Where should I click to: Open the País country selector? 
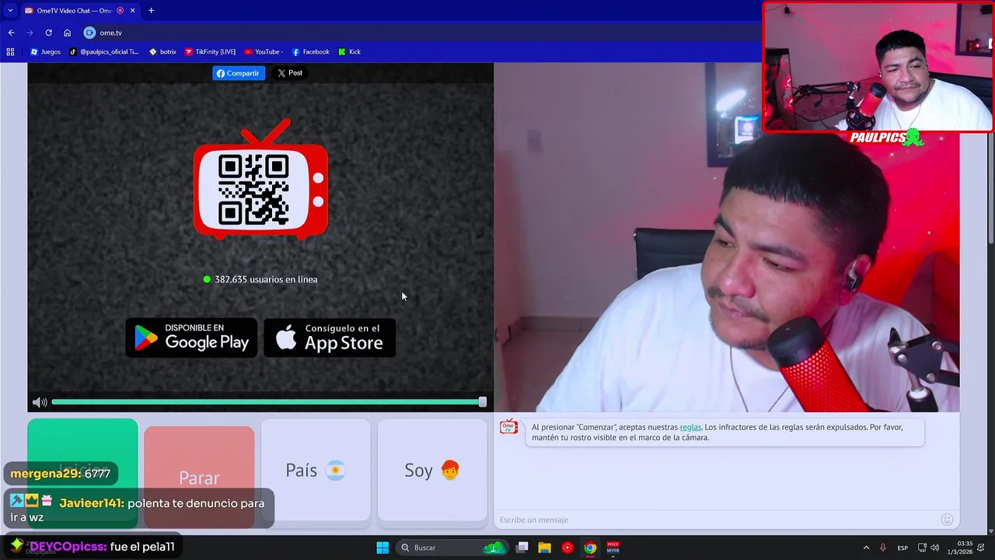coord(316,471)
